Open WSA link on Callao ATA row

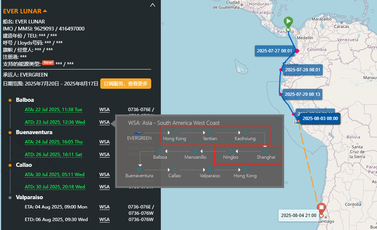[104, 174]
